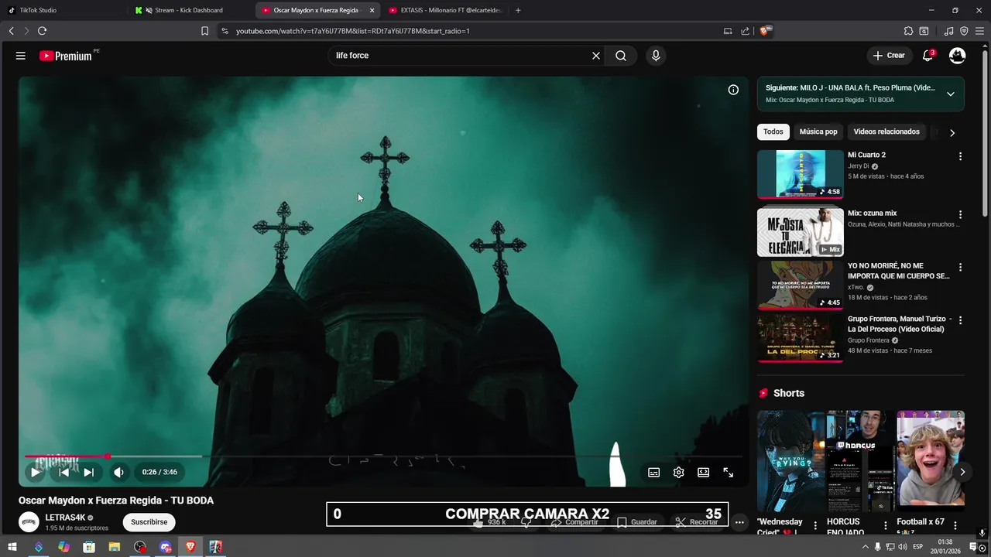The image size is (991, 557).
Task: Switch to TikTok Studio tab
Action: point(62,10)
